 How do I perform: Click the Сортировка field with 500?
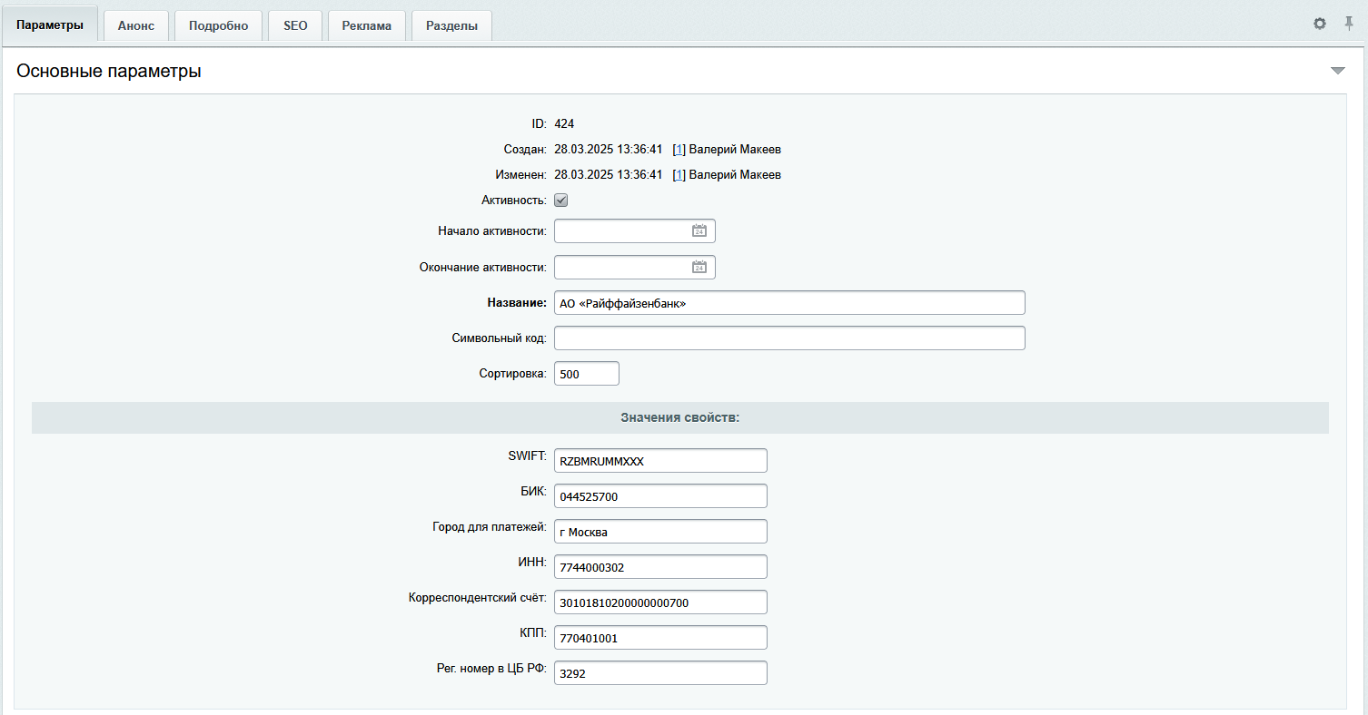click(x=587, y=374)
